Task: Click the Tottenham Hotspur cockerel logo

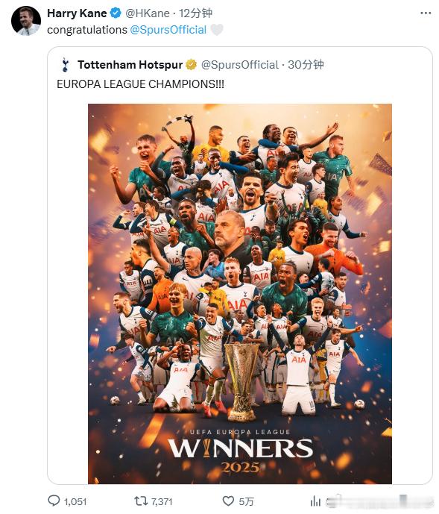Action: click(x=65, y=65)
